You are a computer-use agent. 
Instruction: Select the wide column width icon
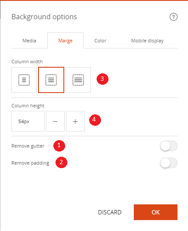click(78, 80)
